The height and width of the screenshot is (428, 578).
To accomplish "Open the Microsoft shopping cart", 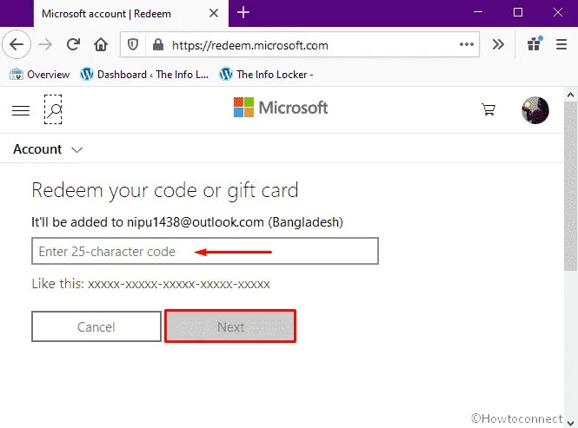I will (x=488, y=109).
